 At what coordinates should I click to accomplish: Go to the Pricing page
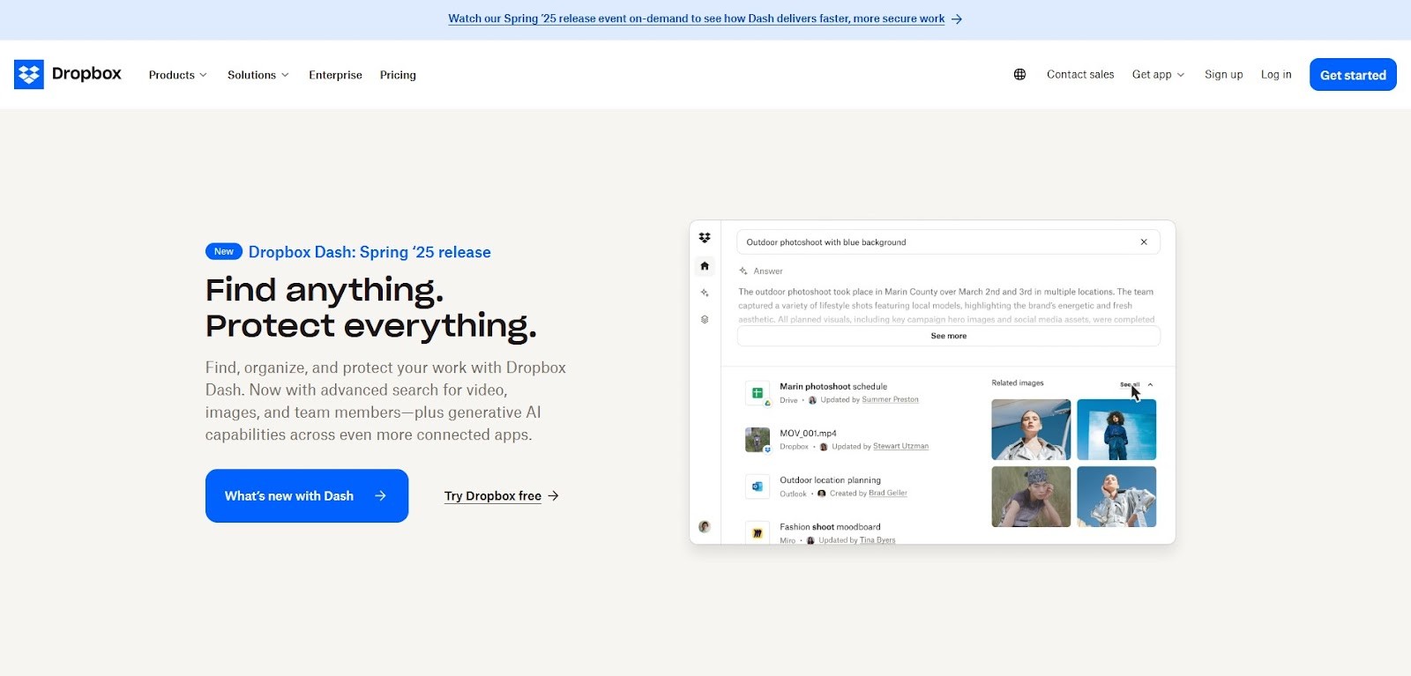(x=398, y=75)
